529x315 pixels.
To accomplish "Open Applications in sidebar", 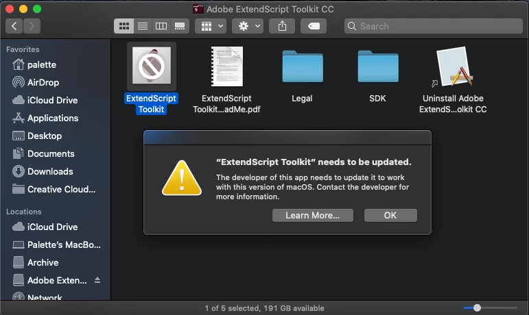I will coord(45,118).
